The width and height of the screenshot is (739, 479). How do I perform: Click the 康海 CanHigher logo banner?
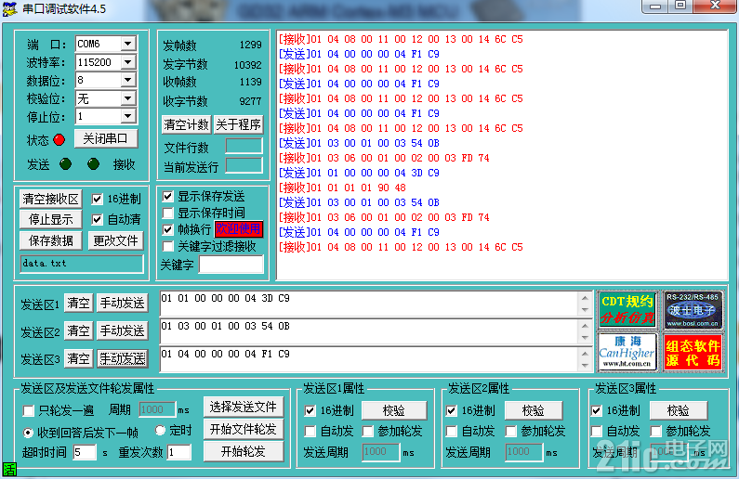[627, 352]
